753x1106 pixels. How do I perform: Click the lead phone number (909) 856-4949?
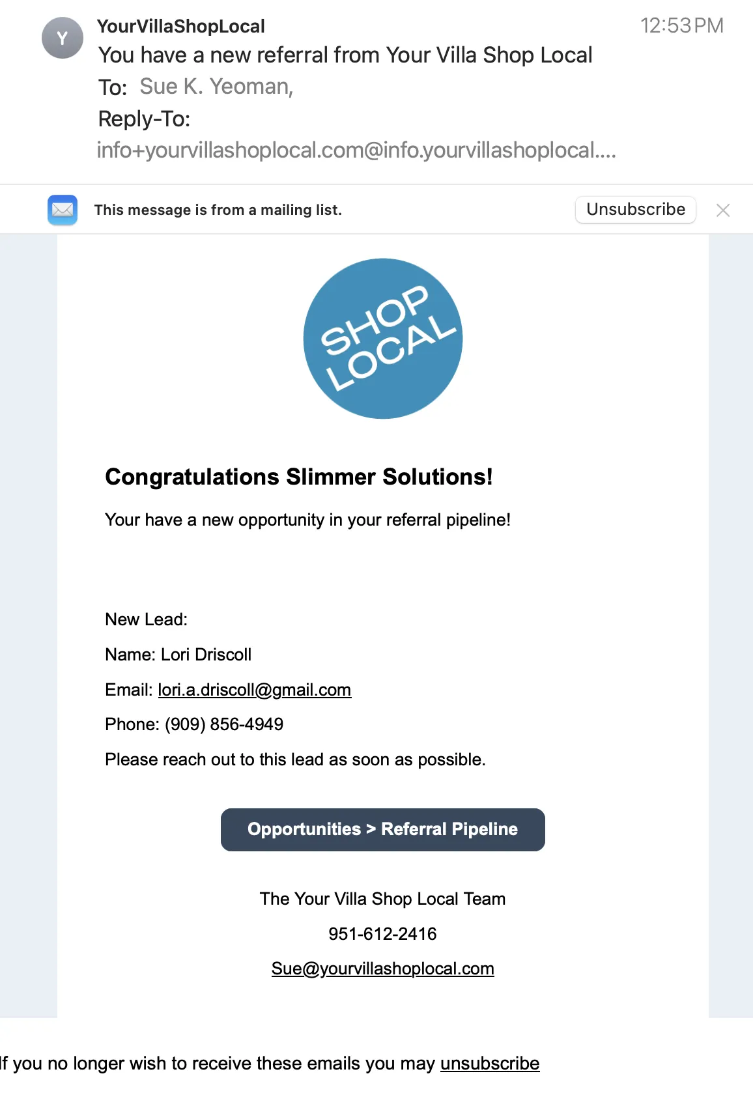tap(224, 724)
